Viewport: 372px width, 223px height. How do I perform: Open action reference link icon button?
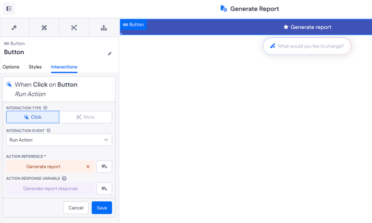coord(104,166)
